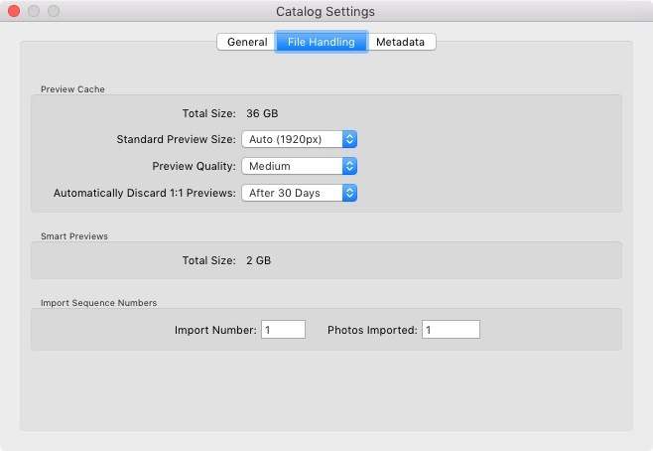653x451 pixels.
Task: Open the Standard Preview Size dropdown
Action: 299,139
